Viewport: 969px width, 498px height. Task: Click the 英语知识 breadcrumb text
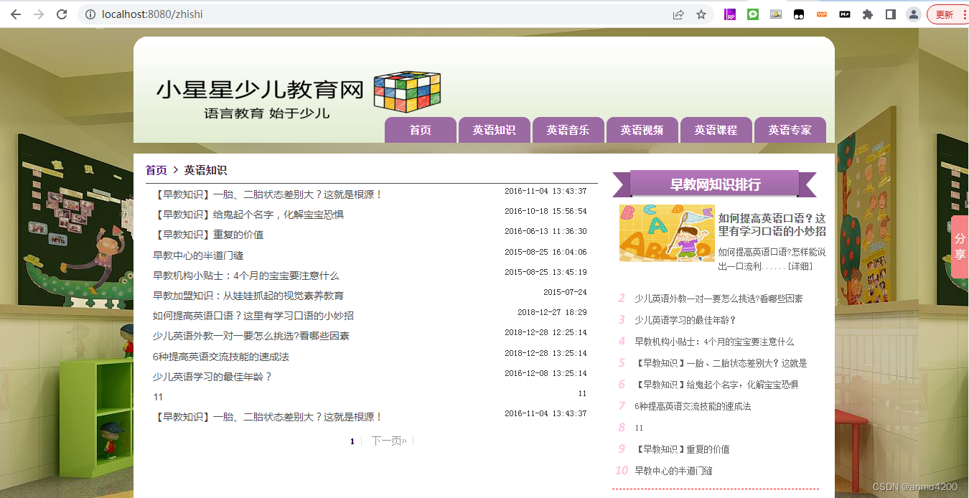pos(205,170)
